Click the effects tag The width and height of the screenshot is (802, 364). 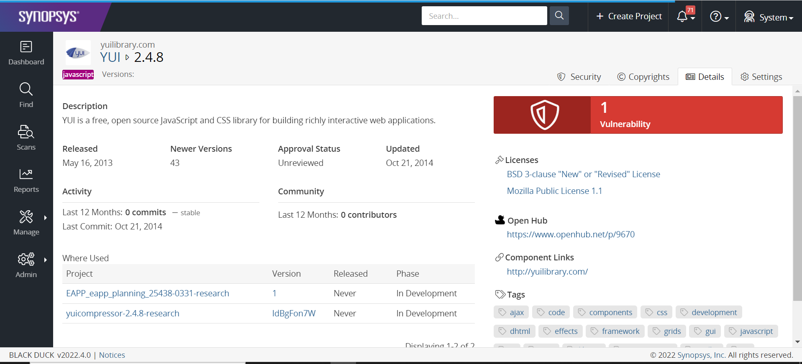pos(561,331)
